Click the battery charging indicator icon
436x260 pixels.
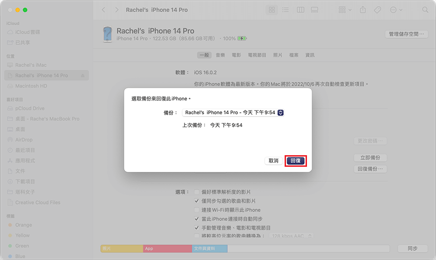pos(242,38)
